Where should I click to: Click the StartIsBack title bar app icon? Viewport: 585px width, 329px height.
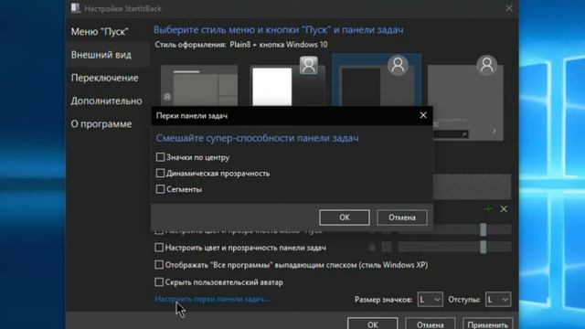(76, 8)
